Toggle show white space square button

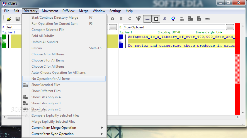[156, 19]
